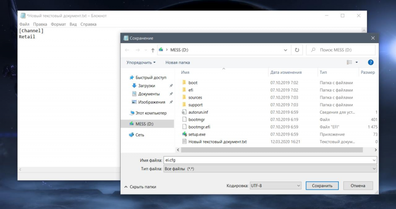Click the Up arrow navigation icon

tap(153, 50)
